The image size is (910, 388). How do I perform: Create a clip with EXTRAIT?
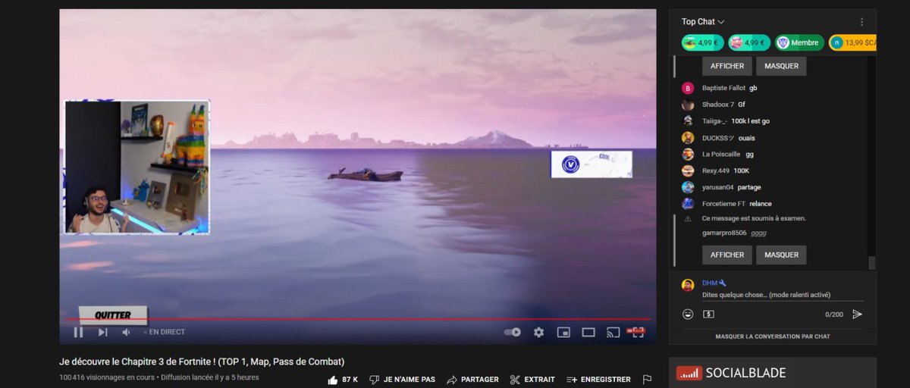click(x=532, y=380)
